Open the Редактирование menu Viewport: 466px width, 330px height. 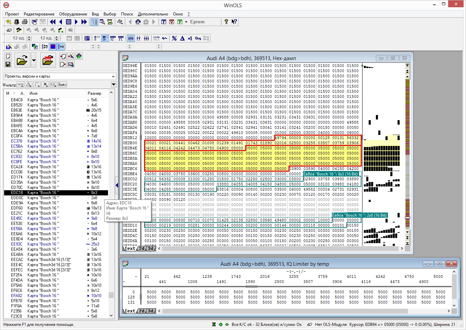click(39, 14)
